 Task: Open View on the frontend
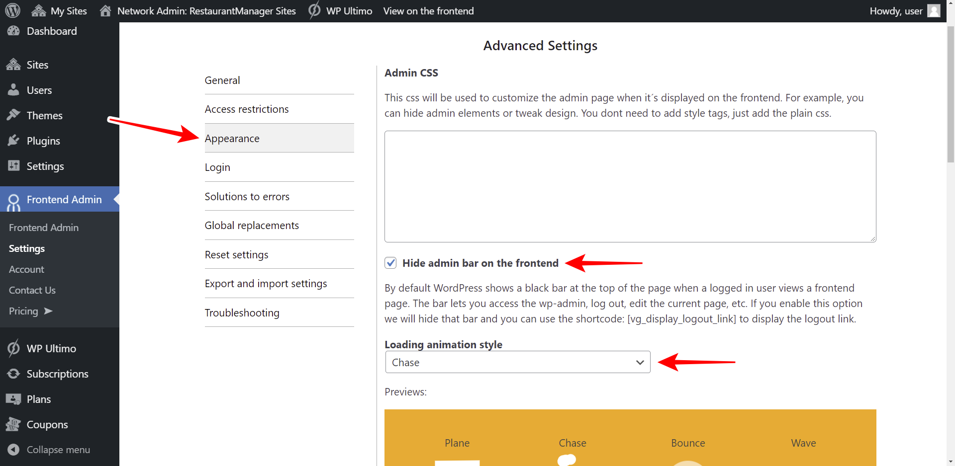tap(428, 10)
